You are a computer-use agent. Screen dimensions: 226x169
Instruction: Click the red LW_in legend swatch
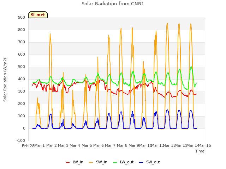coord(67,163)
